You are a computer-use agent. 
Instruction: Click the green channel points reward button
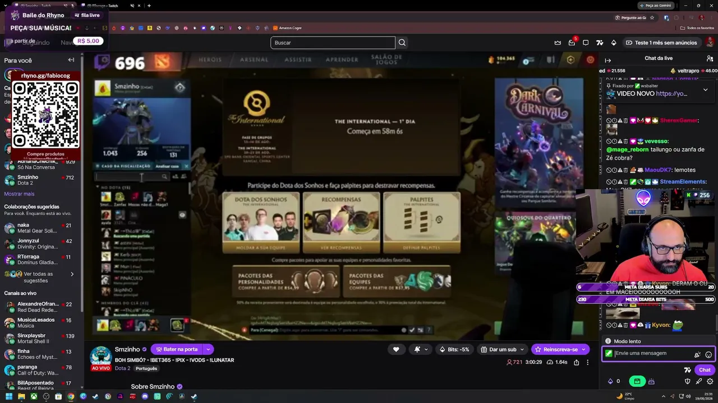click(637, 381)
